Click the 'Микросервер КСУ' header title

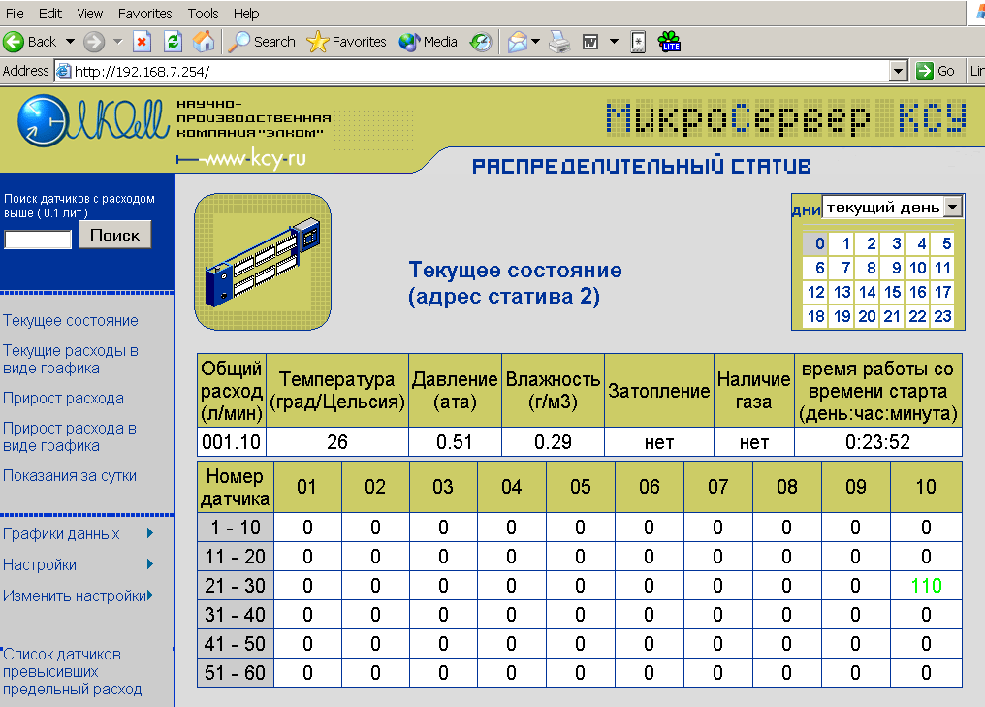pyautogui.click(x=786, y=118)
